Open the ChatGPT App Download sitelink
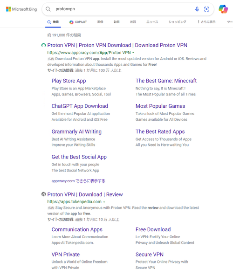 click(80, 106)
